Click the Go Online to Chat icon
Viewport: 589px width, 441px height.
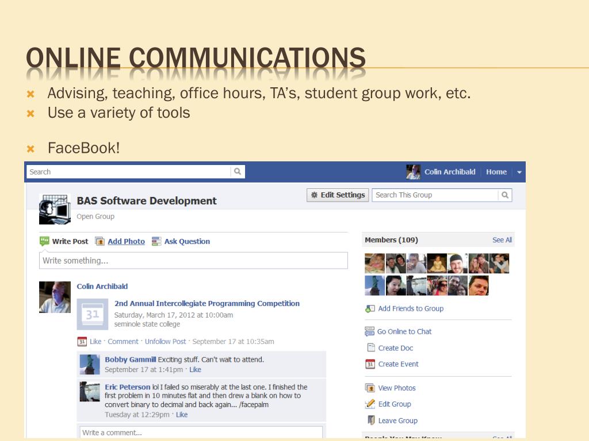pos(370,331)
